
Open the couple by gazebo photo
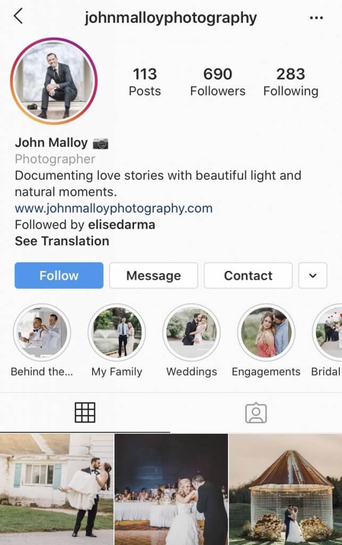(286, 489)
